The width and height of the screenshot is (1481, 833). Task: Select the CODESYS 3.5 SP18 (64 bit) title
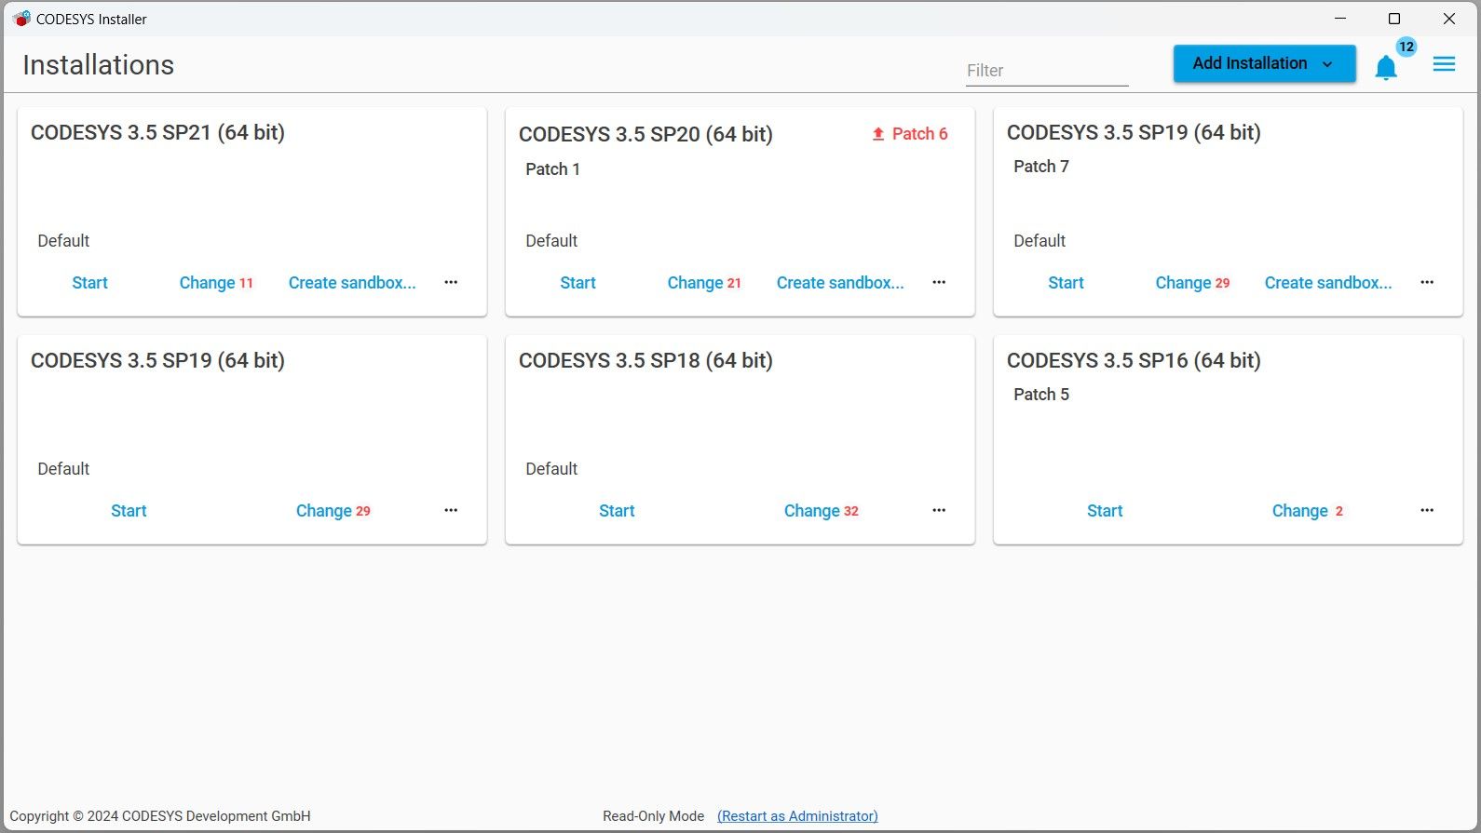pyautogui.click(x=645, y=360)
